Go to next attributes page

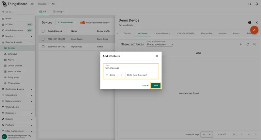point(248,134)
